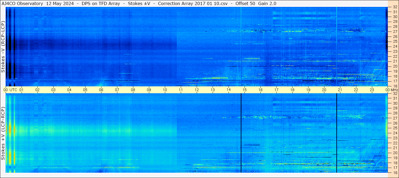
Task: Click the 32 MHz tick in Stokes +V scale
Action: coord(395,94)
